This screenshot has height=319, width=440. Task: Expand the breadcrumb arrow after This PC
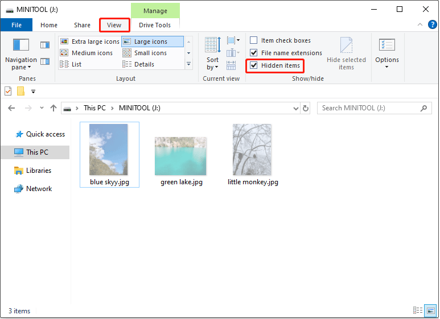click(x=112, y=108)
